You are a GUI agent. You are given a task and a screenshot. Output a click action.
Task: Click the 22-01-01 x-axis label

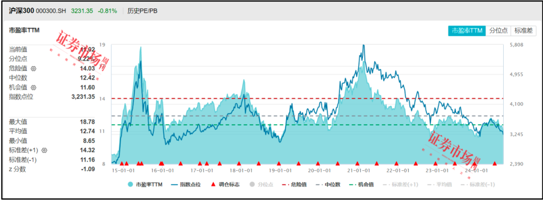pos(398,170)
